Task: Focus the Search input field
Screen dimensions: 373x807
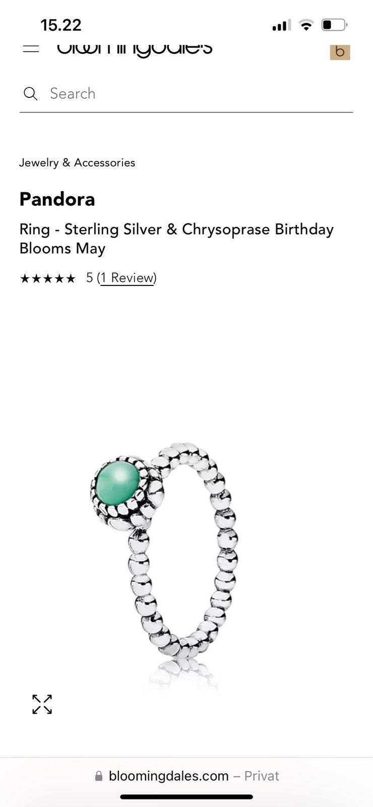Action: tap(186, 94)
